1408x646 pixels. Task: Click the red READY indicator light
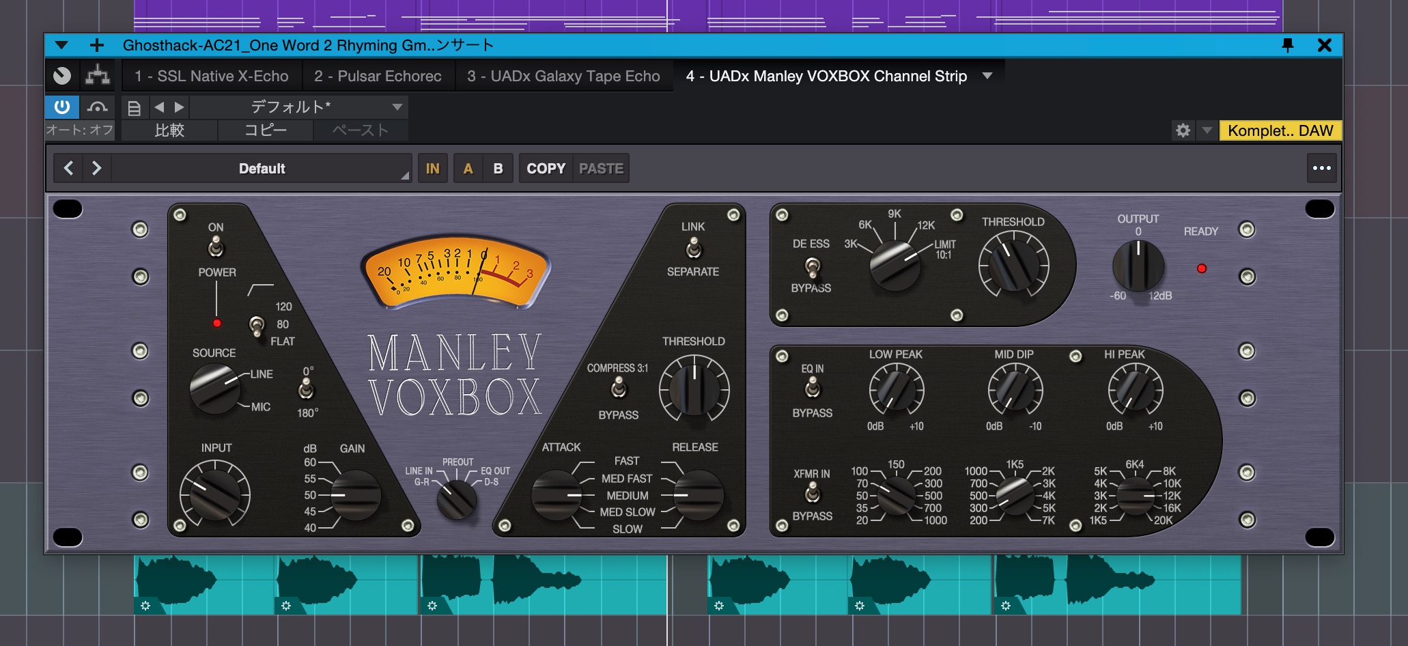(x=1202, y=268)
